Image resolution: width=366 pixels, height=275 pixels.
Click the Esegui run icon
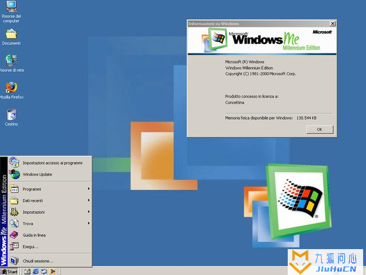(14, 246)
